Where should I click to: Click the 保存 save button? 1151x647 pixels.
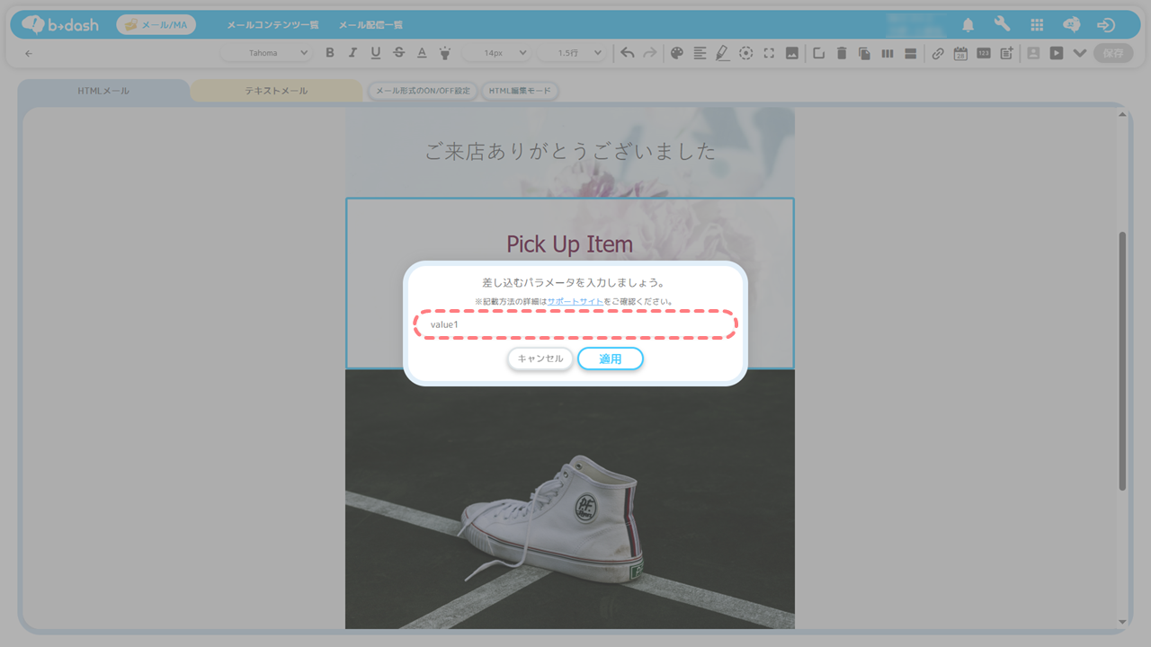click(x=1113, y=53)
